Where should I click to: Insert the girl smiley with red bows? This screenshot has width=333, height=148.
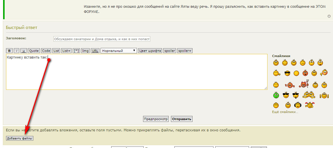[x=310, y=105]
